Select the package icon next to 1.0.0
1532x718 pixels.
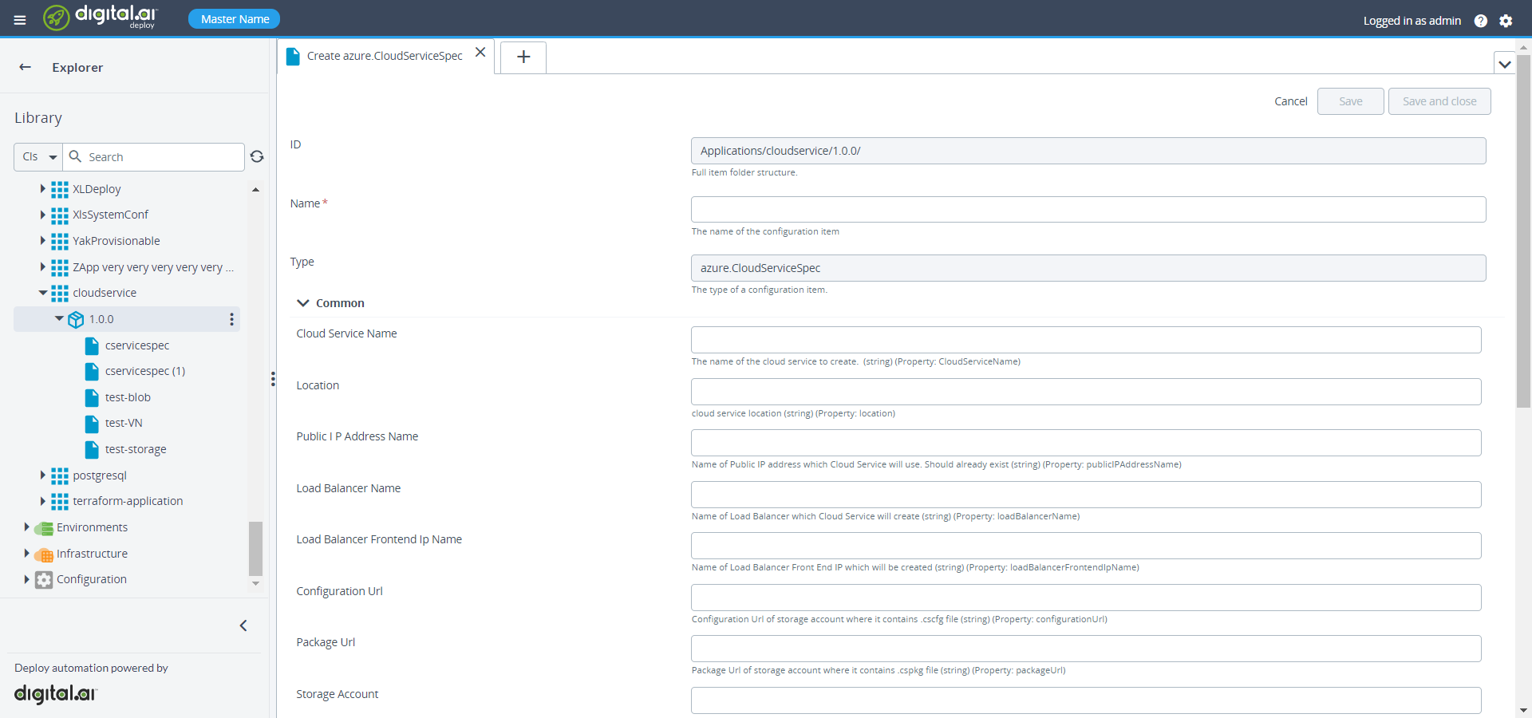(76, 319)
